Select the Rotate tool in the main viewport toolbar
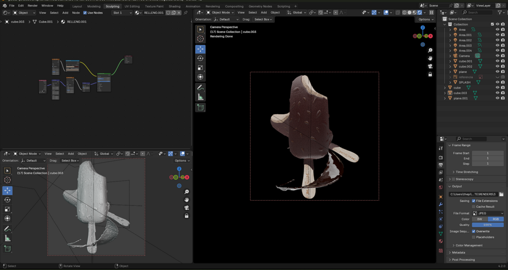 [x=201, y=59]
